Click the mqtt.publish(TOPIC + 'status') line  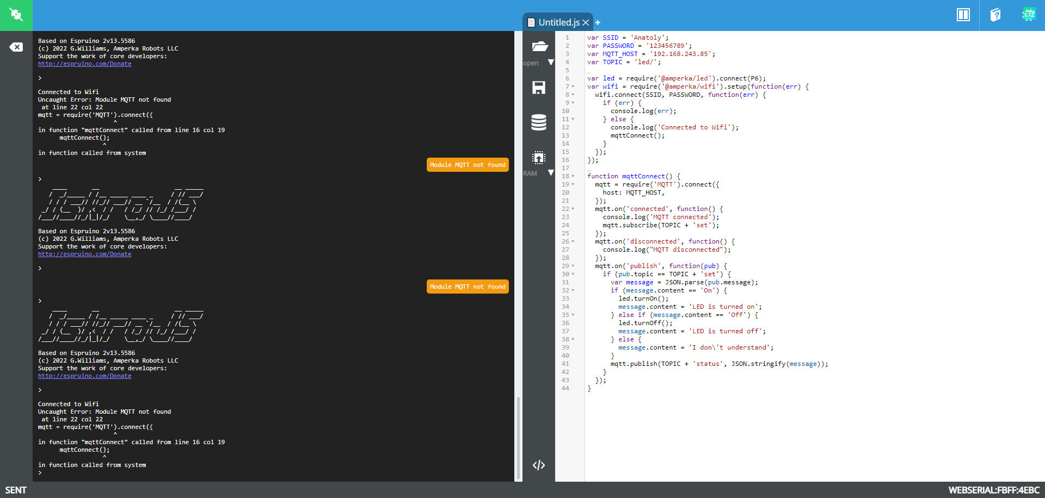[x=719, y=364]
